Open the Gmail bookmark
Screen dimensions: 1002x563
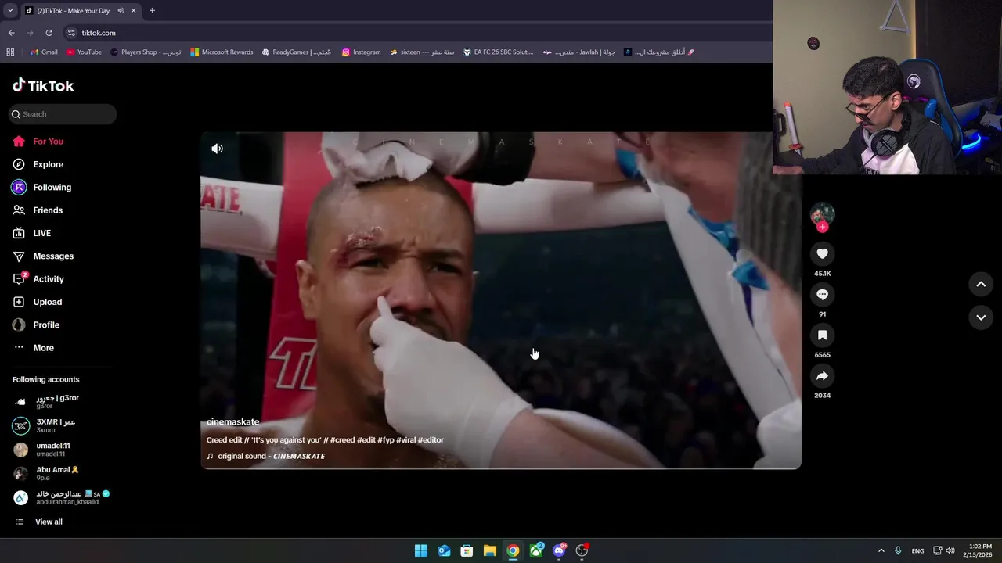(x=44, y=52)
